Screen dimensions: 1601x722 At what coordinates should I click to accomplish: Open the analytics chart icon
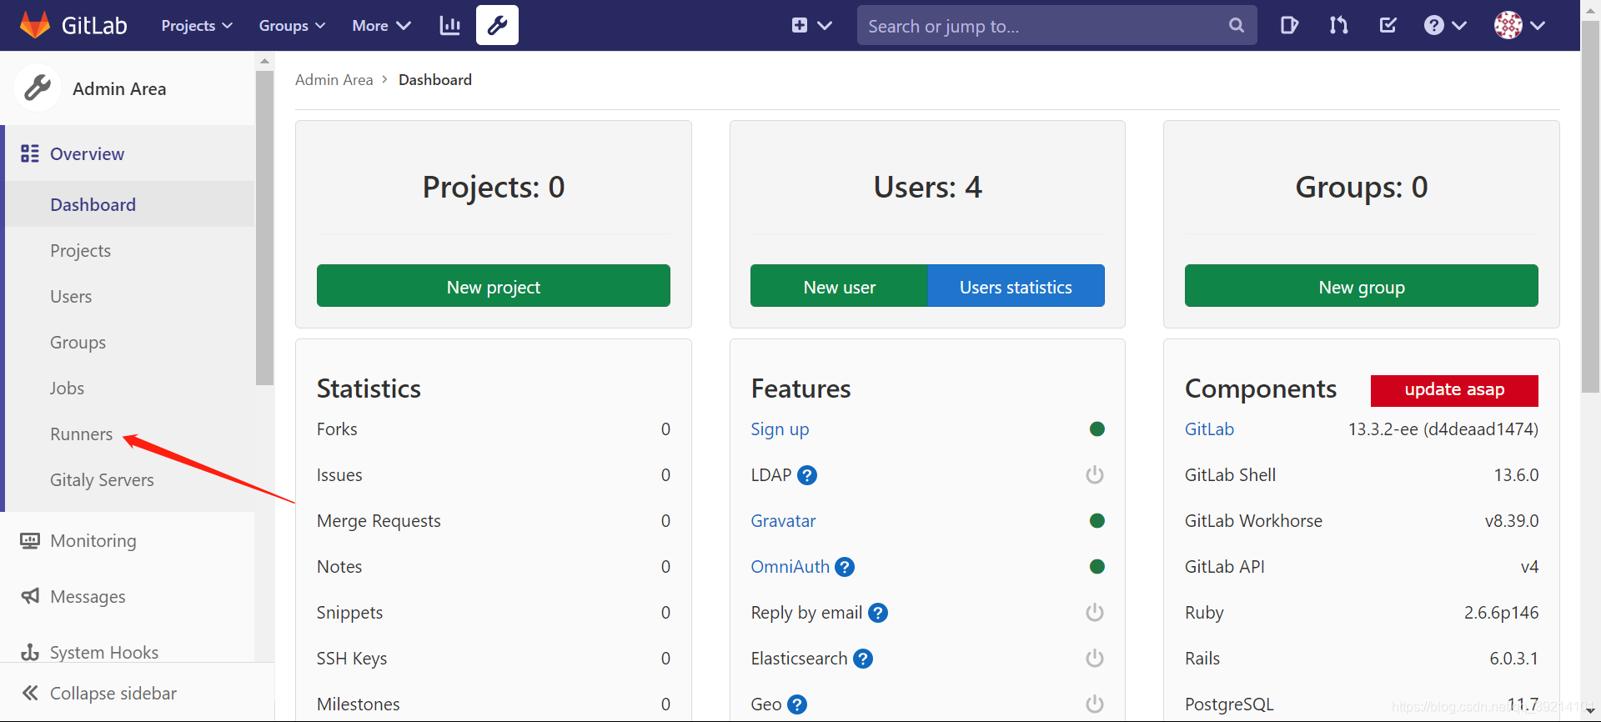pyautogui.click(x=450, y=25)
